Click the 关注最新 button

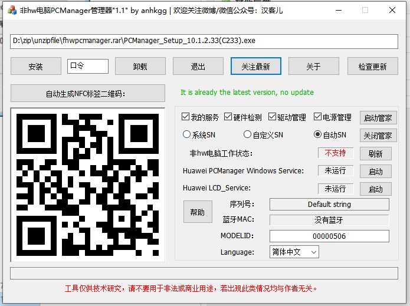tap(256, 67)
